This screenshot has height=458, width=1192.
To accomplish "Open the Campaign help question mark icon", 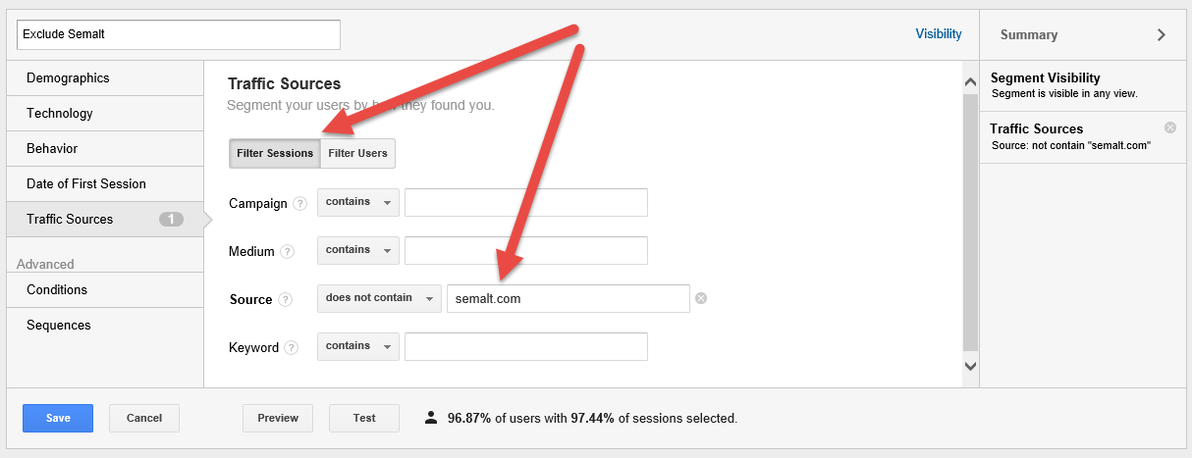I will click(x=299, y=204).
